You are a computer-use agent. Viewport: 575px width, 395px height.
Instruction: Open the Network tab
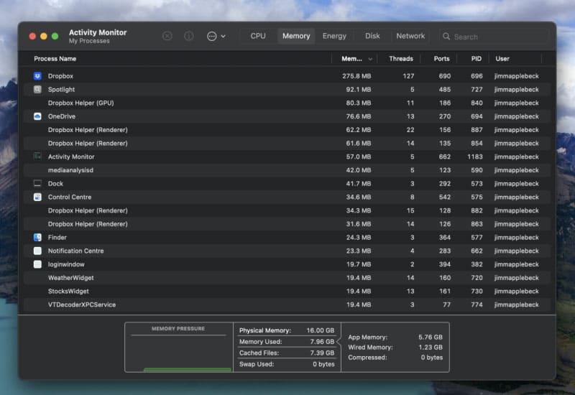[x=410, y=36]
